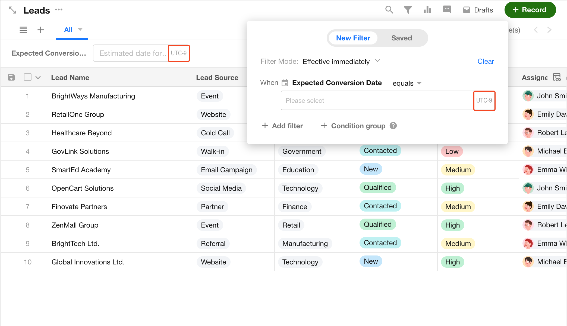Click the Clear link in filter panel
The height and width of the screenshot is (326, 567).
click(486, 62)
